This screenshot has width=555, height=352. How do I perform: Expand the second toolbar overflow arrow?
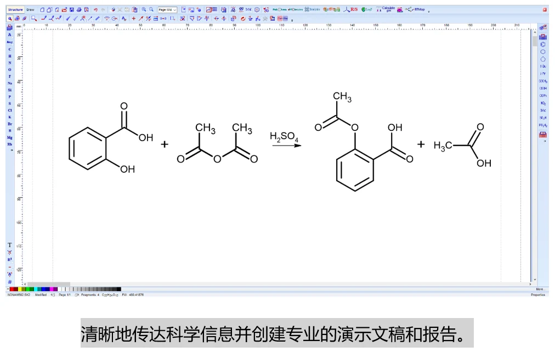coord(292,20)
